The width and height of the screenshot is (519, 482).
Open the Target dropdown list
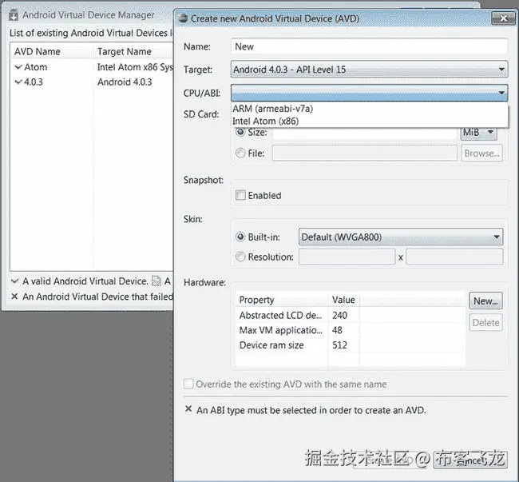coord(369,70)
